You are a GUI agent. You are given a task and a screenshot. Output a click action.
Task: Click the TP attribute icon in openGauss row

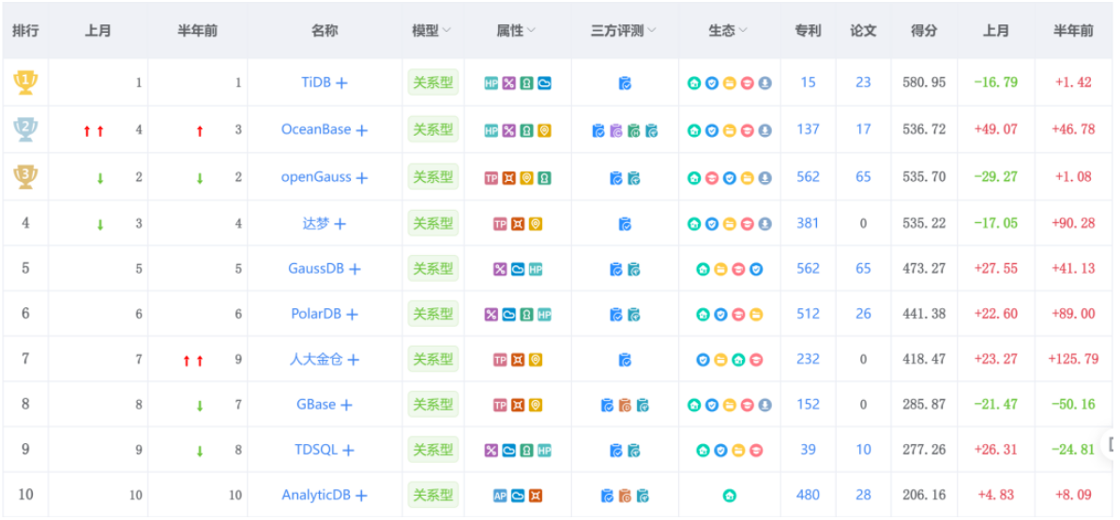[x=492, y=178]
